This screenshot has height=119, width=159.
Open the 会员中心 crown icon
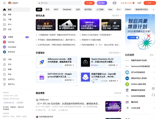tap(5, 79)
